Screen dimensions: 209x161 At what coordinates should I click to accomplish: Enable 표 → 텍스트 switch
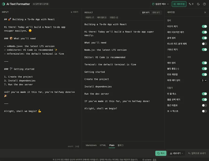tap(204, 111)
